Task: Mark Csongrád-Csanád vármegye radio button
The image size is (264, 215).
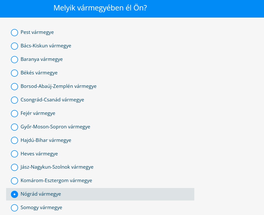Action: coord(14,100)
